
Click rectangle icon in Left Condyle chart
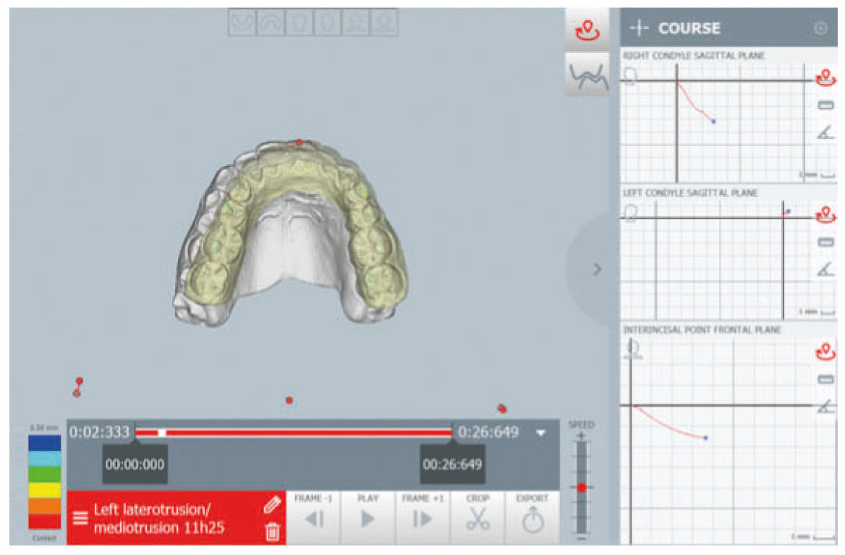click(x=825, y=242)
